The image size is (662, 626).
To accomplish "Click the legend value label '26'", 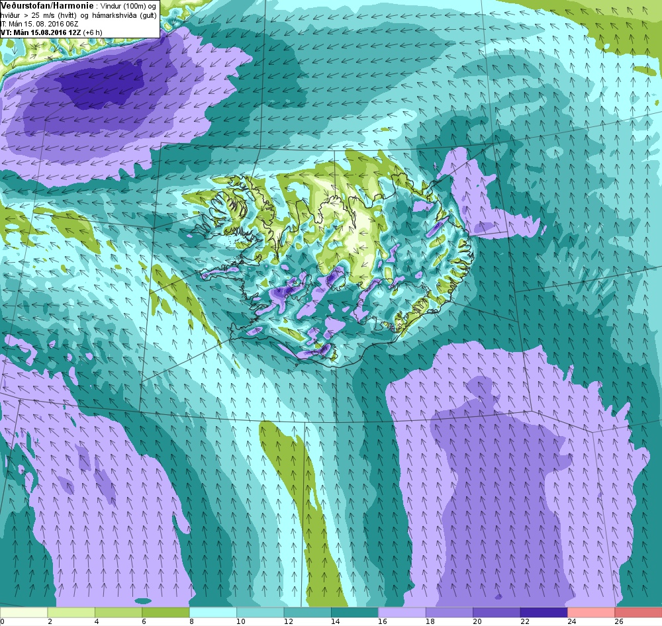I will point(619,621).
